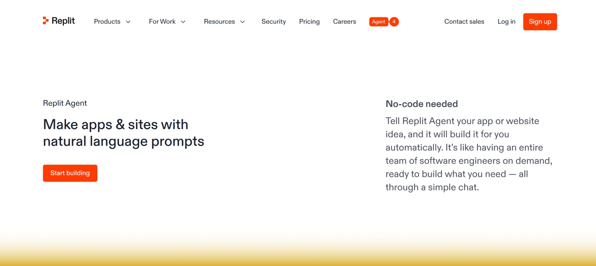Click the Replit wordmark text
Screen dimensions: 596x266
pos(63,20)
